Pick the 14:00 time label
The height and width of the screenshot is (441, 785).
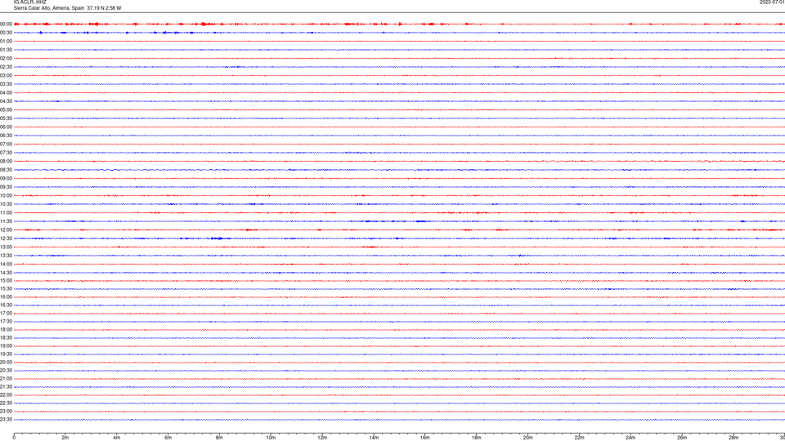coord(6,264)
